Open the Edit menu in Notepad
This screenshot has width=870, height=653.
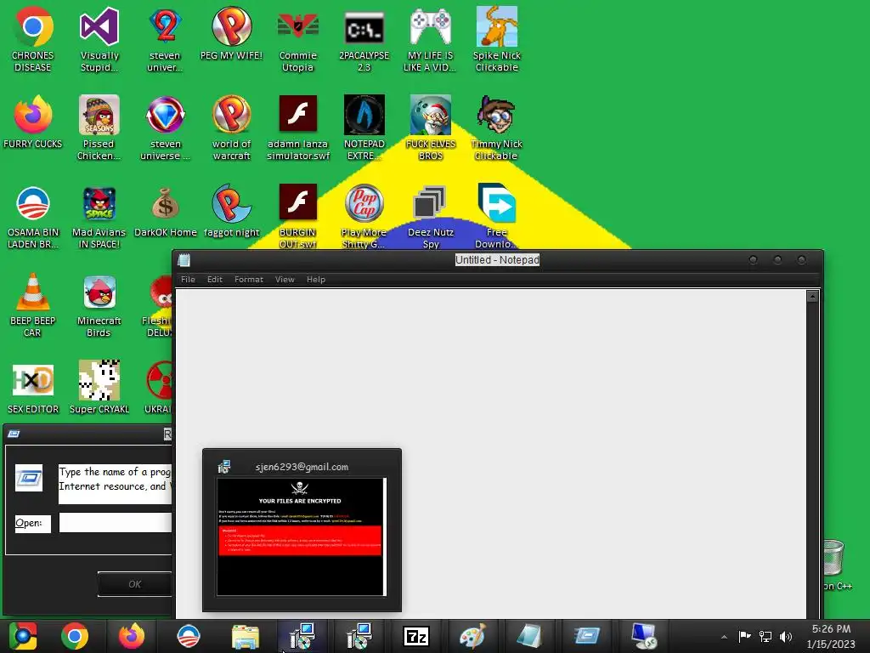click(215, 279)
